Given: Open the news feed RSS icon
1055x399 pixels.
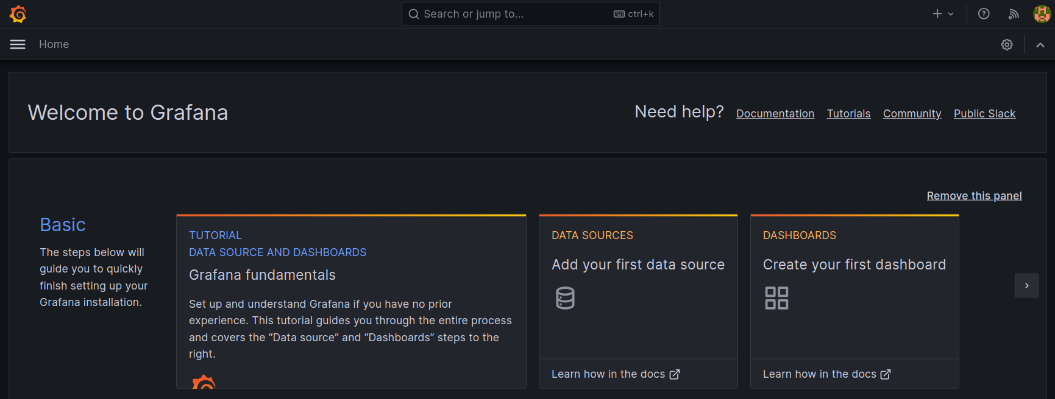Looking at the screenshot, I should [1014, 14].
